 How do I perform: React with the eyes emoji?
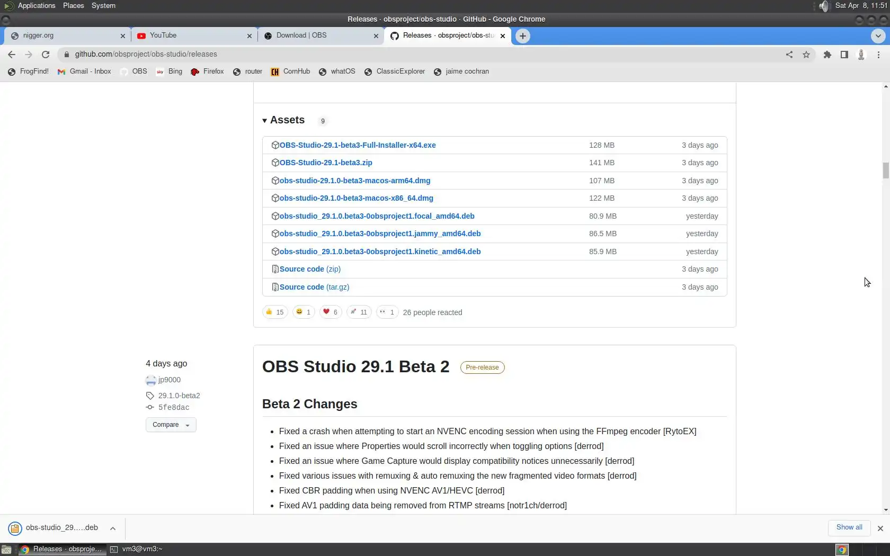(387, 312)
